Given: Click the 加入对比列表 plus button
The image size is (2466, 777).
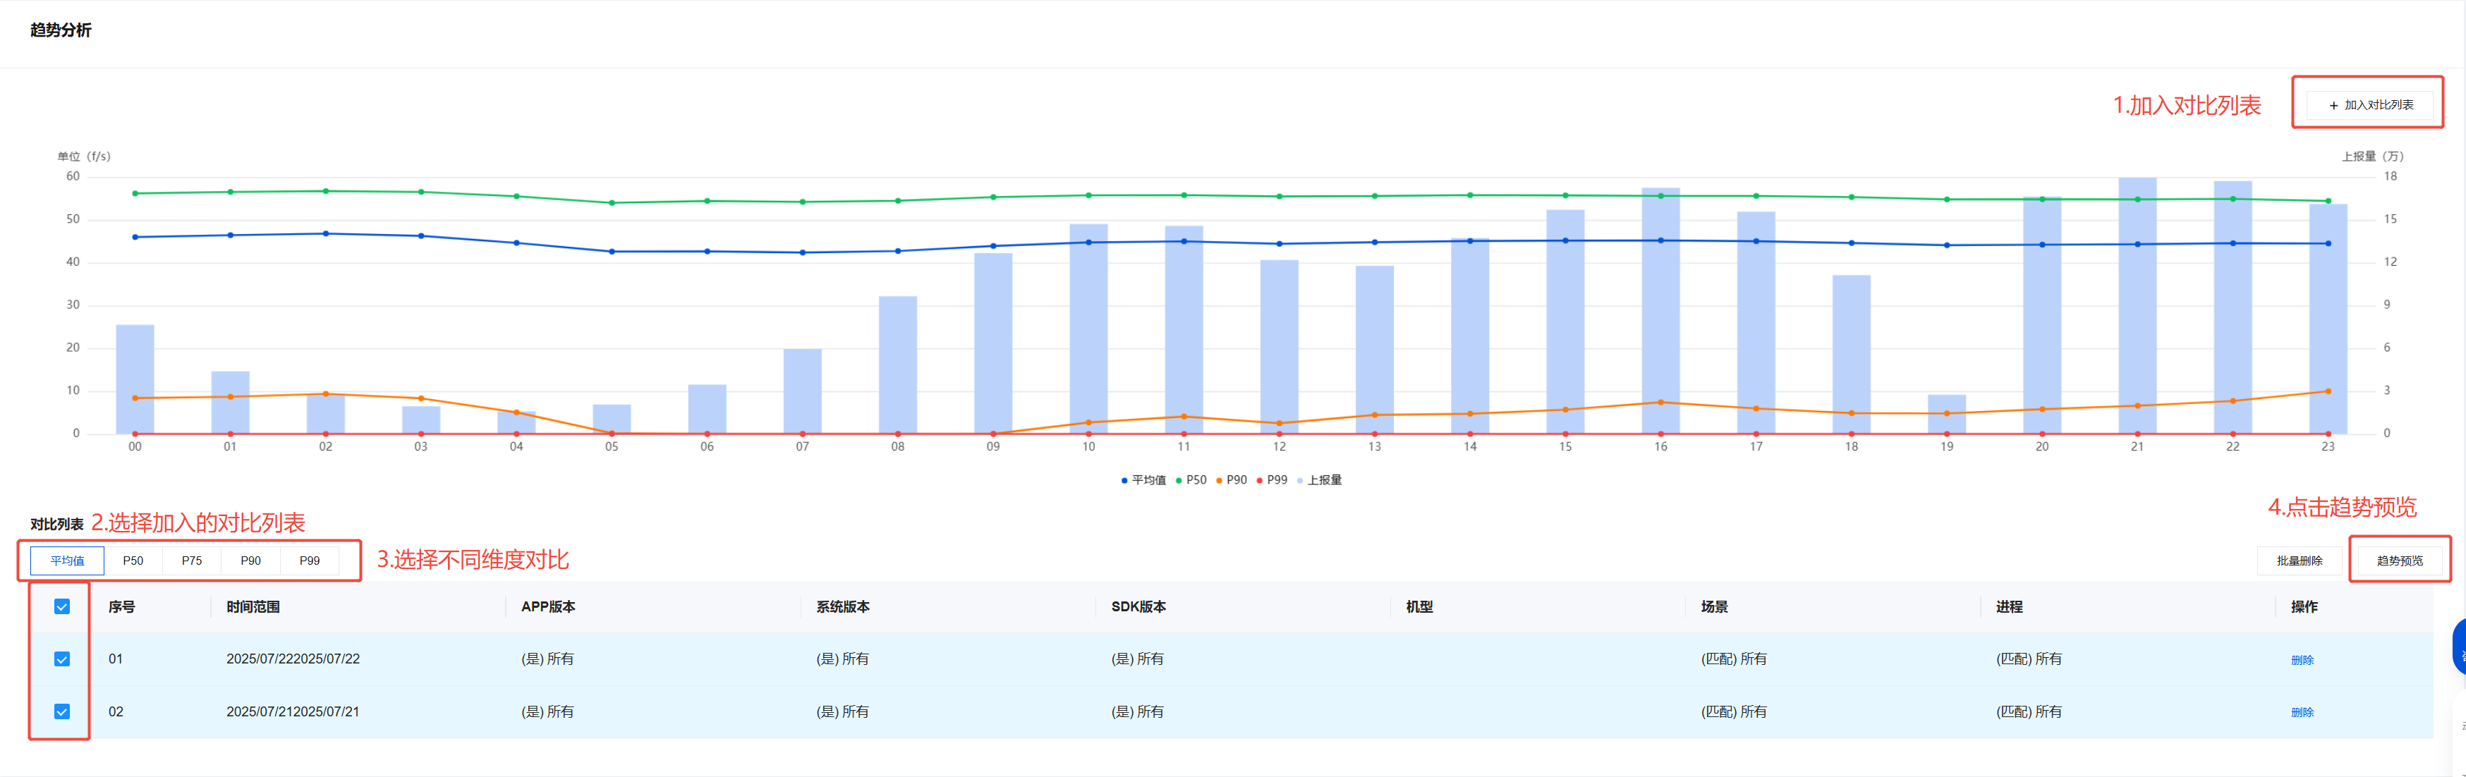Looking at the screenshot, I should tap(2369, 105).
